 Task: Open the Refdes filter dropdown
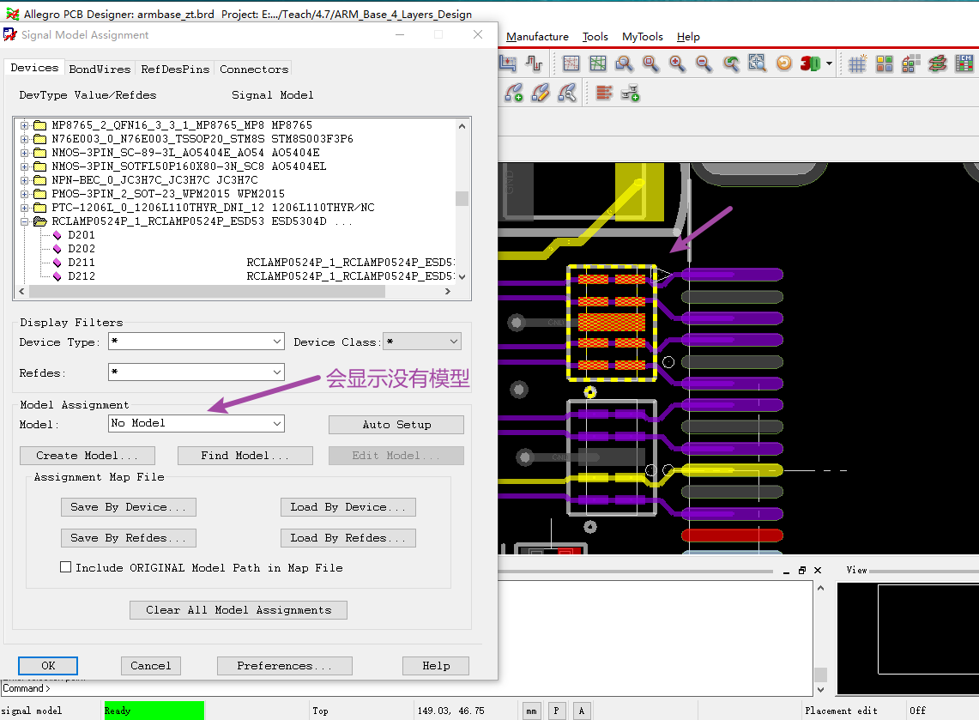pos(276,372)
